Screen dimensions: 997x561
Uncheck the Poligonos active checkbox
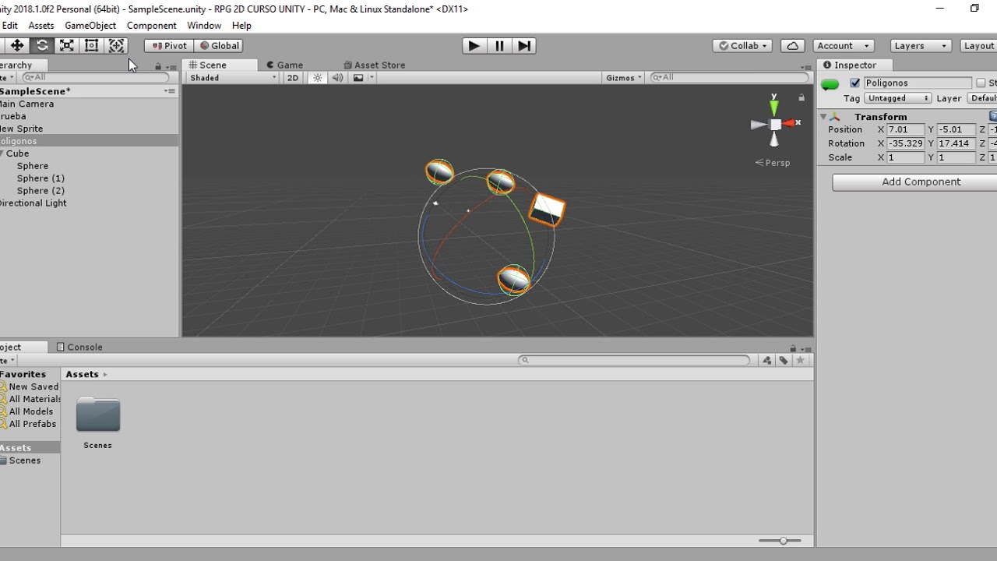point(855,83)
